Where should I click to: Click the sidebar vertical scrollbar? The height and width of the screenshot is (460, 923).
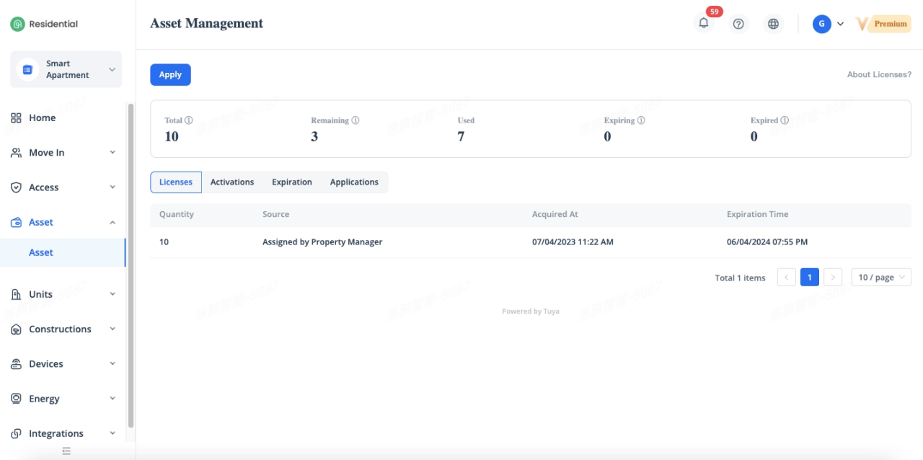coord(131,267)
